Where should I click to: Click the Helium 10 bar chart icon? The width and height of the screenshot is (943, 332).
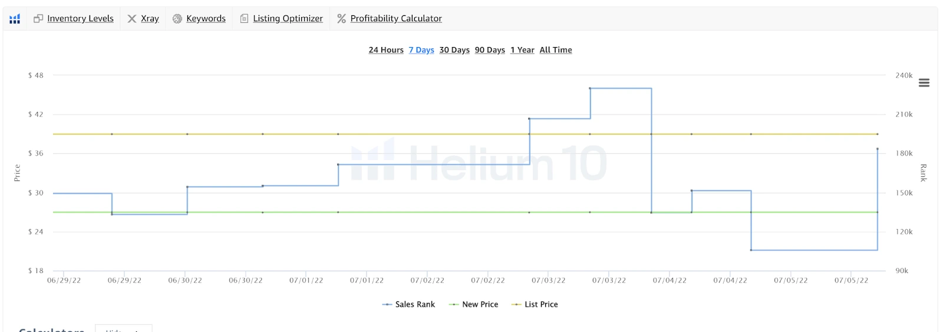click(15, 19)
